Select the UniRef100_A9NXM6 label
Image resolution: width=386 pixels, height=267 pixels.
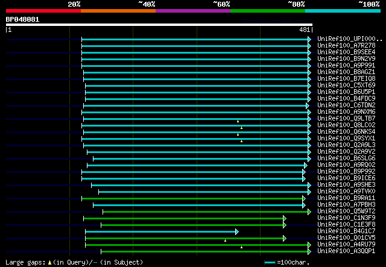(346, 112)
